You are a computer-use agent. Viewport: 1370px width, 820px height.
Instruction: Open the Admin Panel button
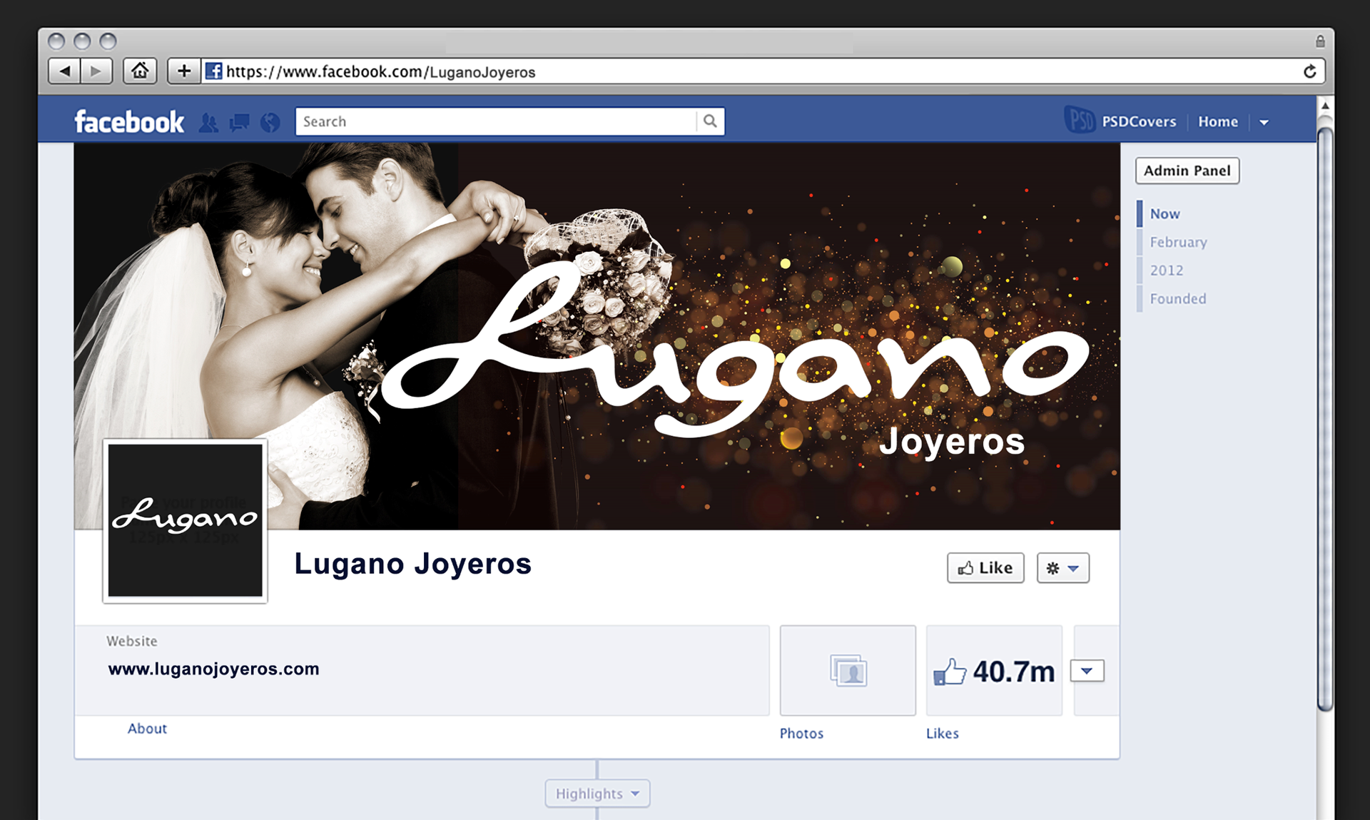pos(1187,171)
